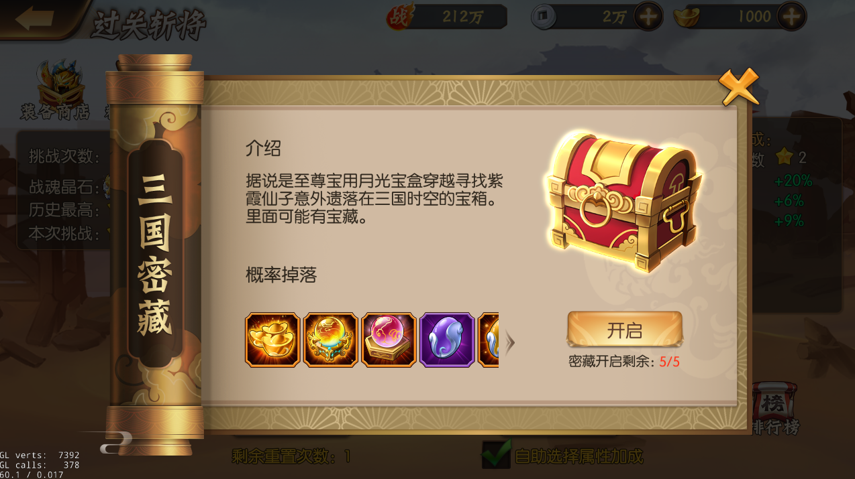This screenshot has height=479, width=855.
Task: Toggle the 自助选择属性加成 checkbox
Action: coord(497,454)
